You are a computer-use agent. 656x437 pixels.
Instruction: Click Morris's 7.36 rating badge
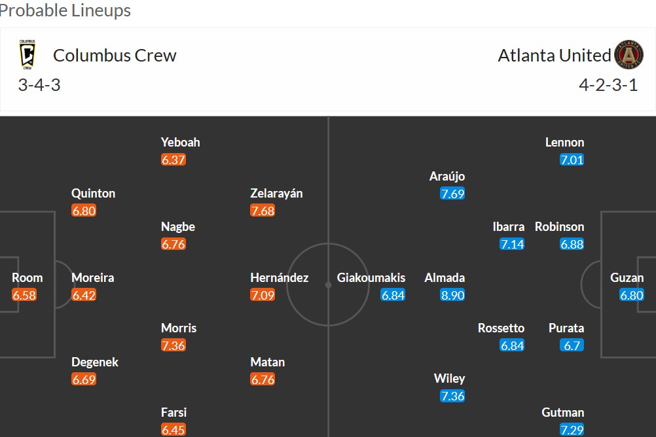173,345
